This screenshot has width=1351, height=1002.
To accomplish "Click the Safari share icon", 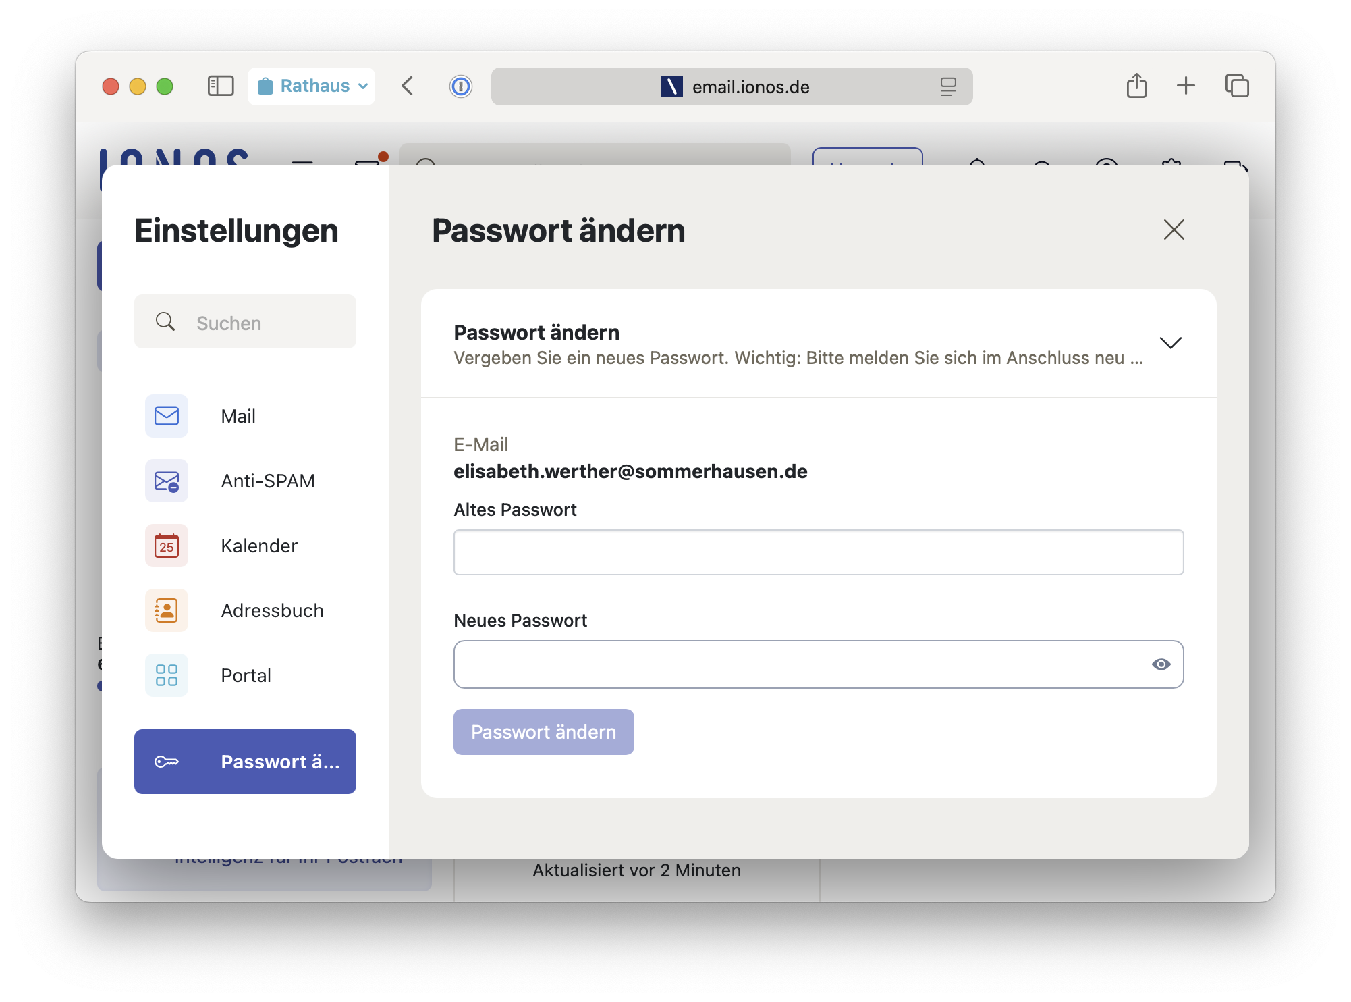I will pyautogui.click(x=1136, y=86).
